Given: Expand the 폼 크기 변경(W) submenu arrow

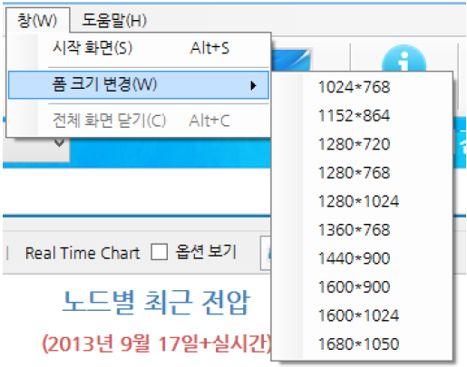Looking at the screenshot, I should 254,86.
